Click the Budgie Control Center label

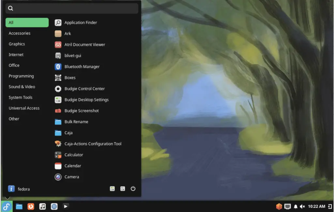pos(84,89)
